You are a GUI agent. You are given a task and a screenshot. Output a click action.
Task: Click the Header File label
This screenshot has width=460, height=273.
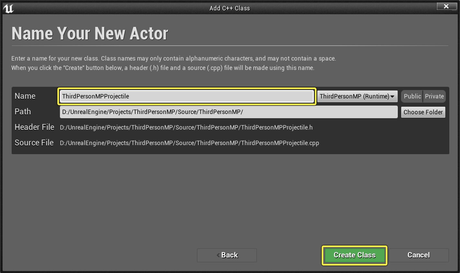[34, 127]
